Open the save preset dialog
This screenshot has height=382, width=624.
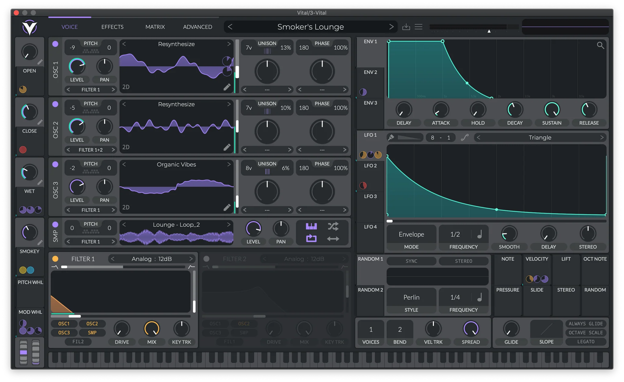point(406,27)
